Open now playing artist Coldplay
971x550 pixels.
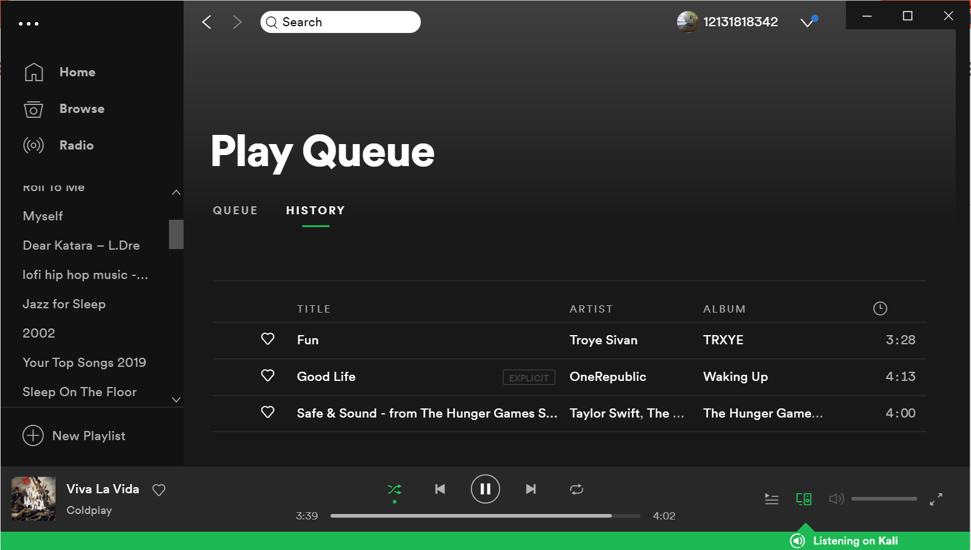click(x=89, y=510)
